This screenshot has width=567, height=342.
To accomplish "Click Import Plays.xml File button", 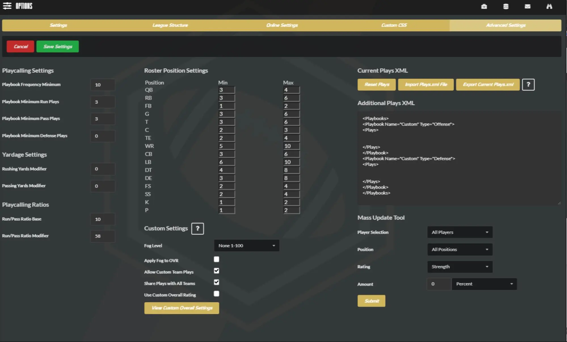I will click(x=426, y=85).
